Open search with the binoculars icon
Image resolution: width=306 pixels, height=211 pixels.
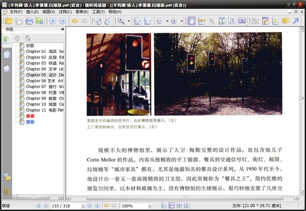click(222, 21)
